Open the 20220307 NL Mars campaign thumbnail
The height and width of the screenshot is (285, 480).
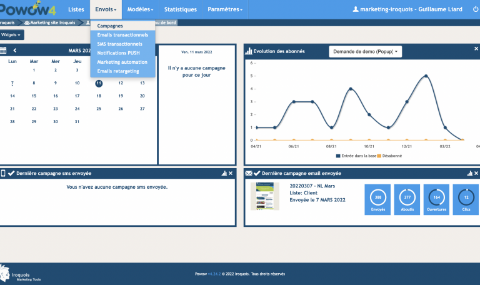pos(265,196)
